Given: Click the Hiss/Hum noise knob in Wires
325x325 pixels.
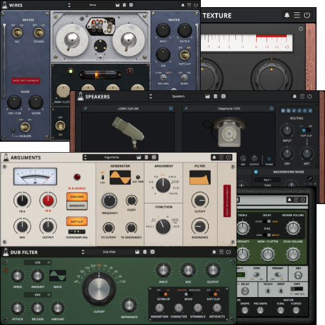Looking at the screenshot, I should (14, 102).
